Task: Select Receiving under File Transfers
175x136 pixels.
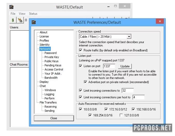Action: [x=50, y=107]
